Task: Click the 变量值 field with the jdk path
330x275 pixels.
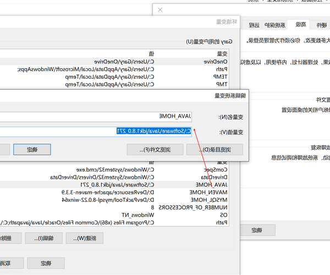Action: tap(95, 131)
